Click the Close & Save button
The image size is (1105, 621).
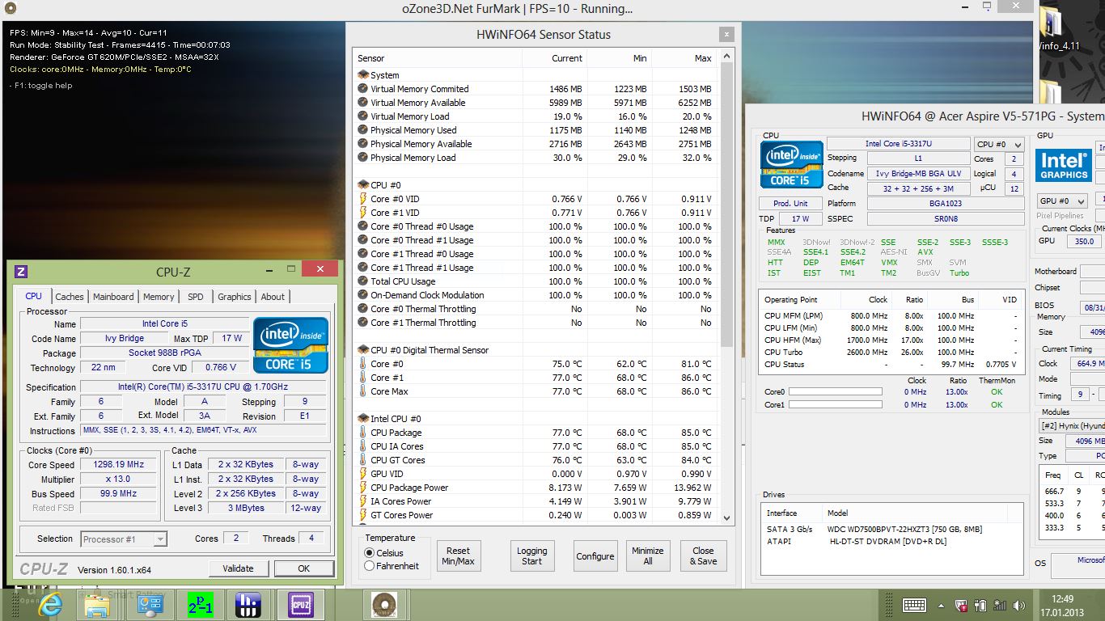point(703,556)
